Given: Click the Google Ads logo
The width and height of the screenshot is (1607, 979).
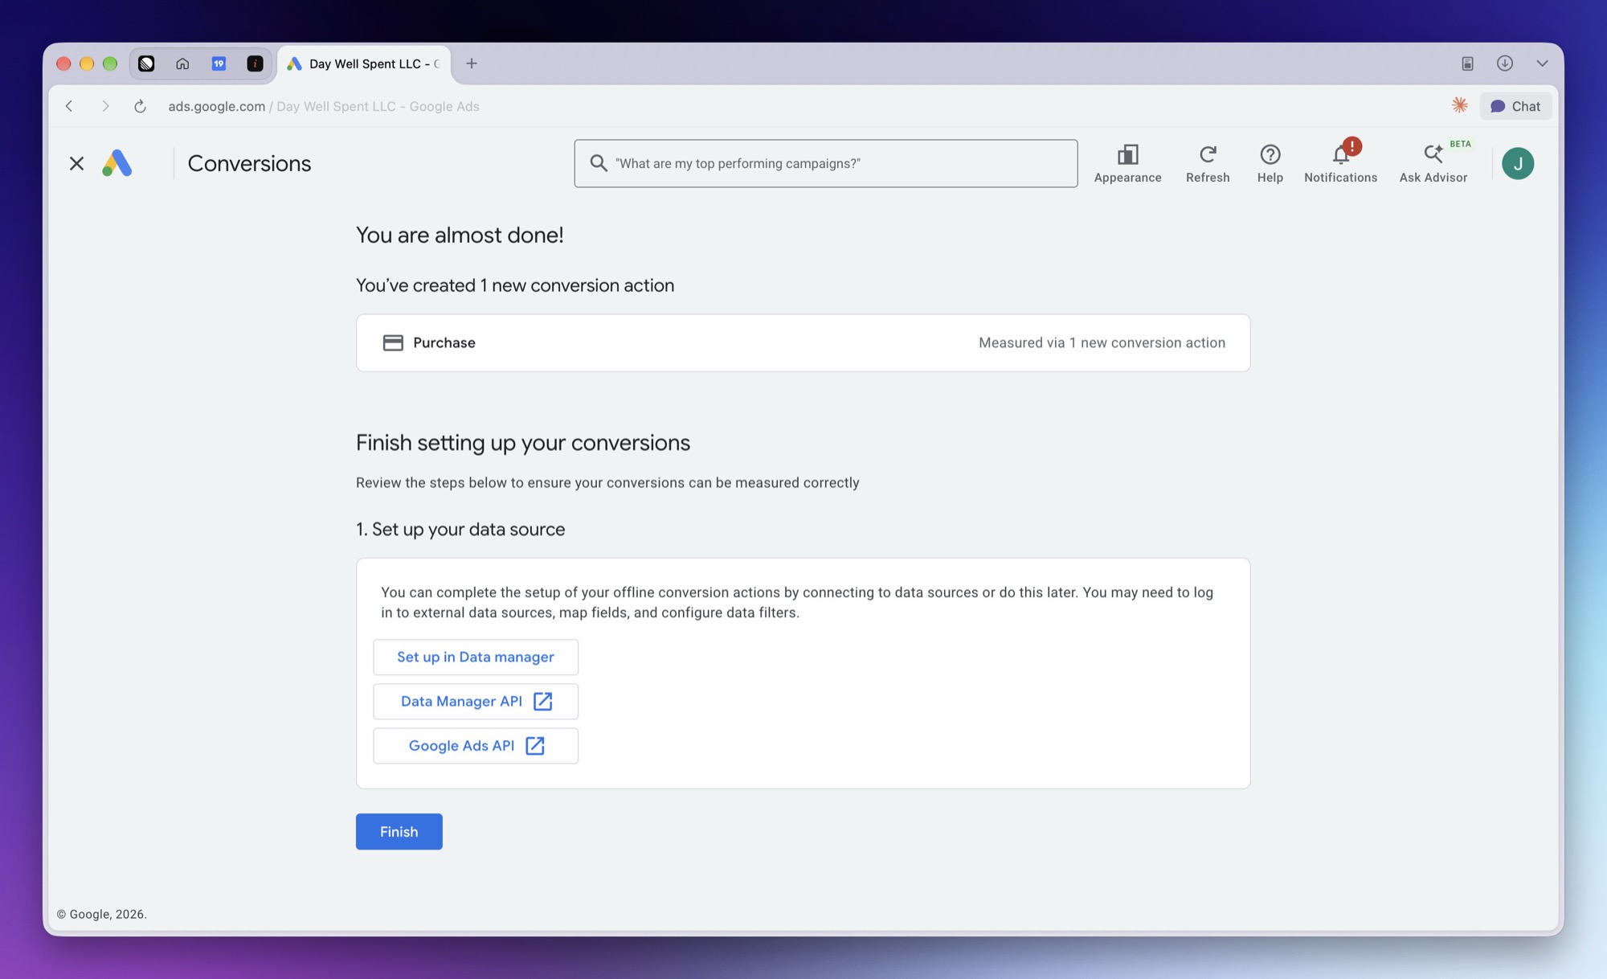Looking at the screenshot, I should coord(117,163).
